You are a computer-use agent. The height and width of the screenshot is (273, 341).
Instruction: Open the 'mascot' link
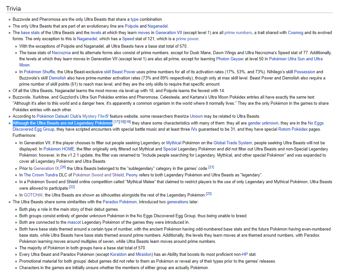pyautogui.click(x=74, y=222)
